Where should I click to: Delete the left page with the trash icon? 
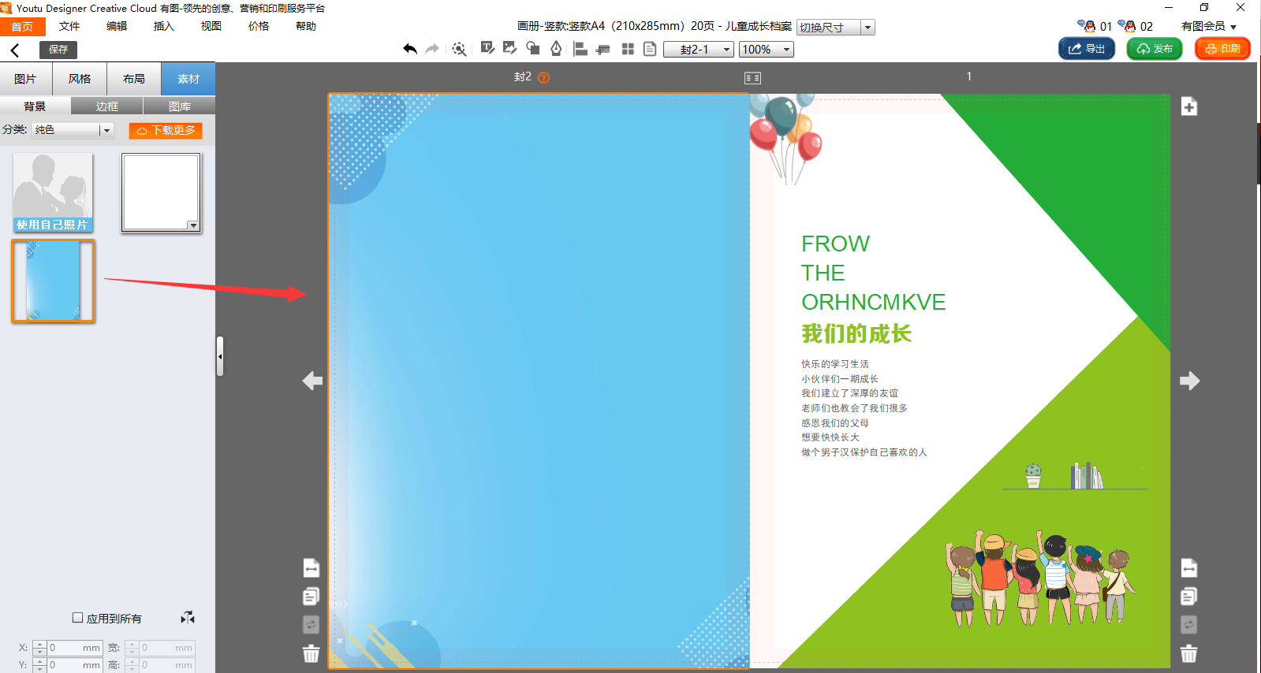coord(312,653)
